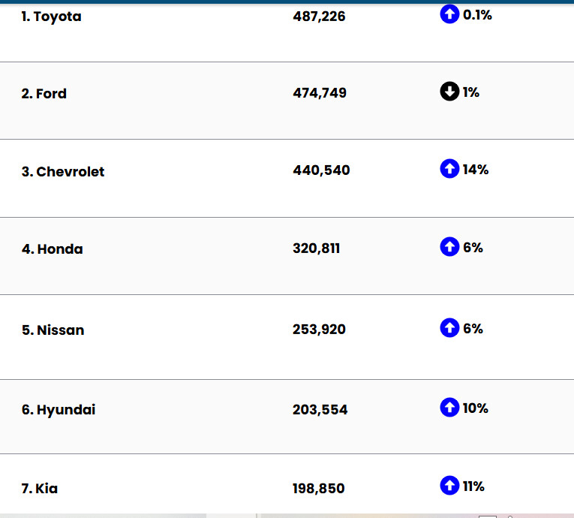Click the "6. Hyundai" row label
The image size is (574, 518).
[x=59, y=410]
